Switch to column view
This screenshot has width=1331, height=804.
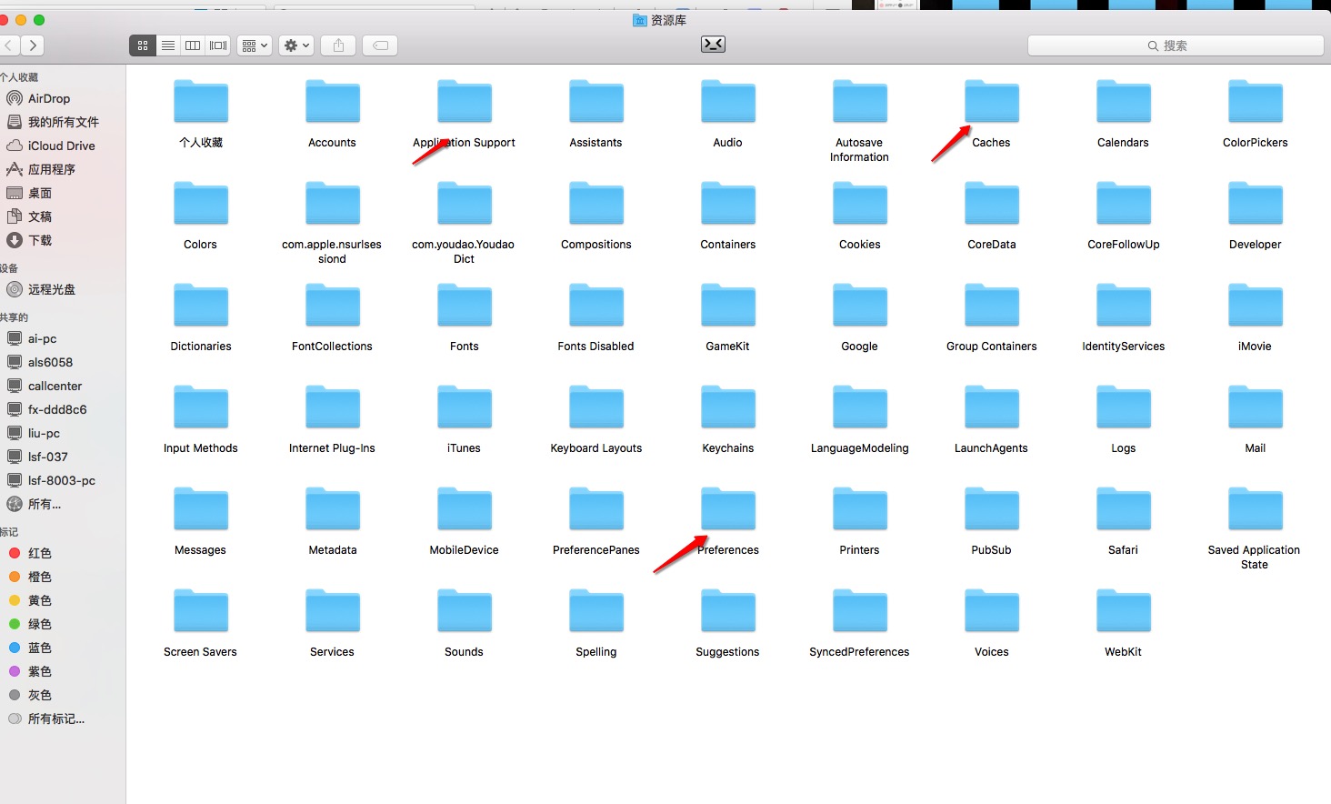(x=193, y=45)
